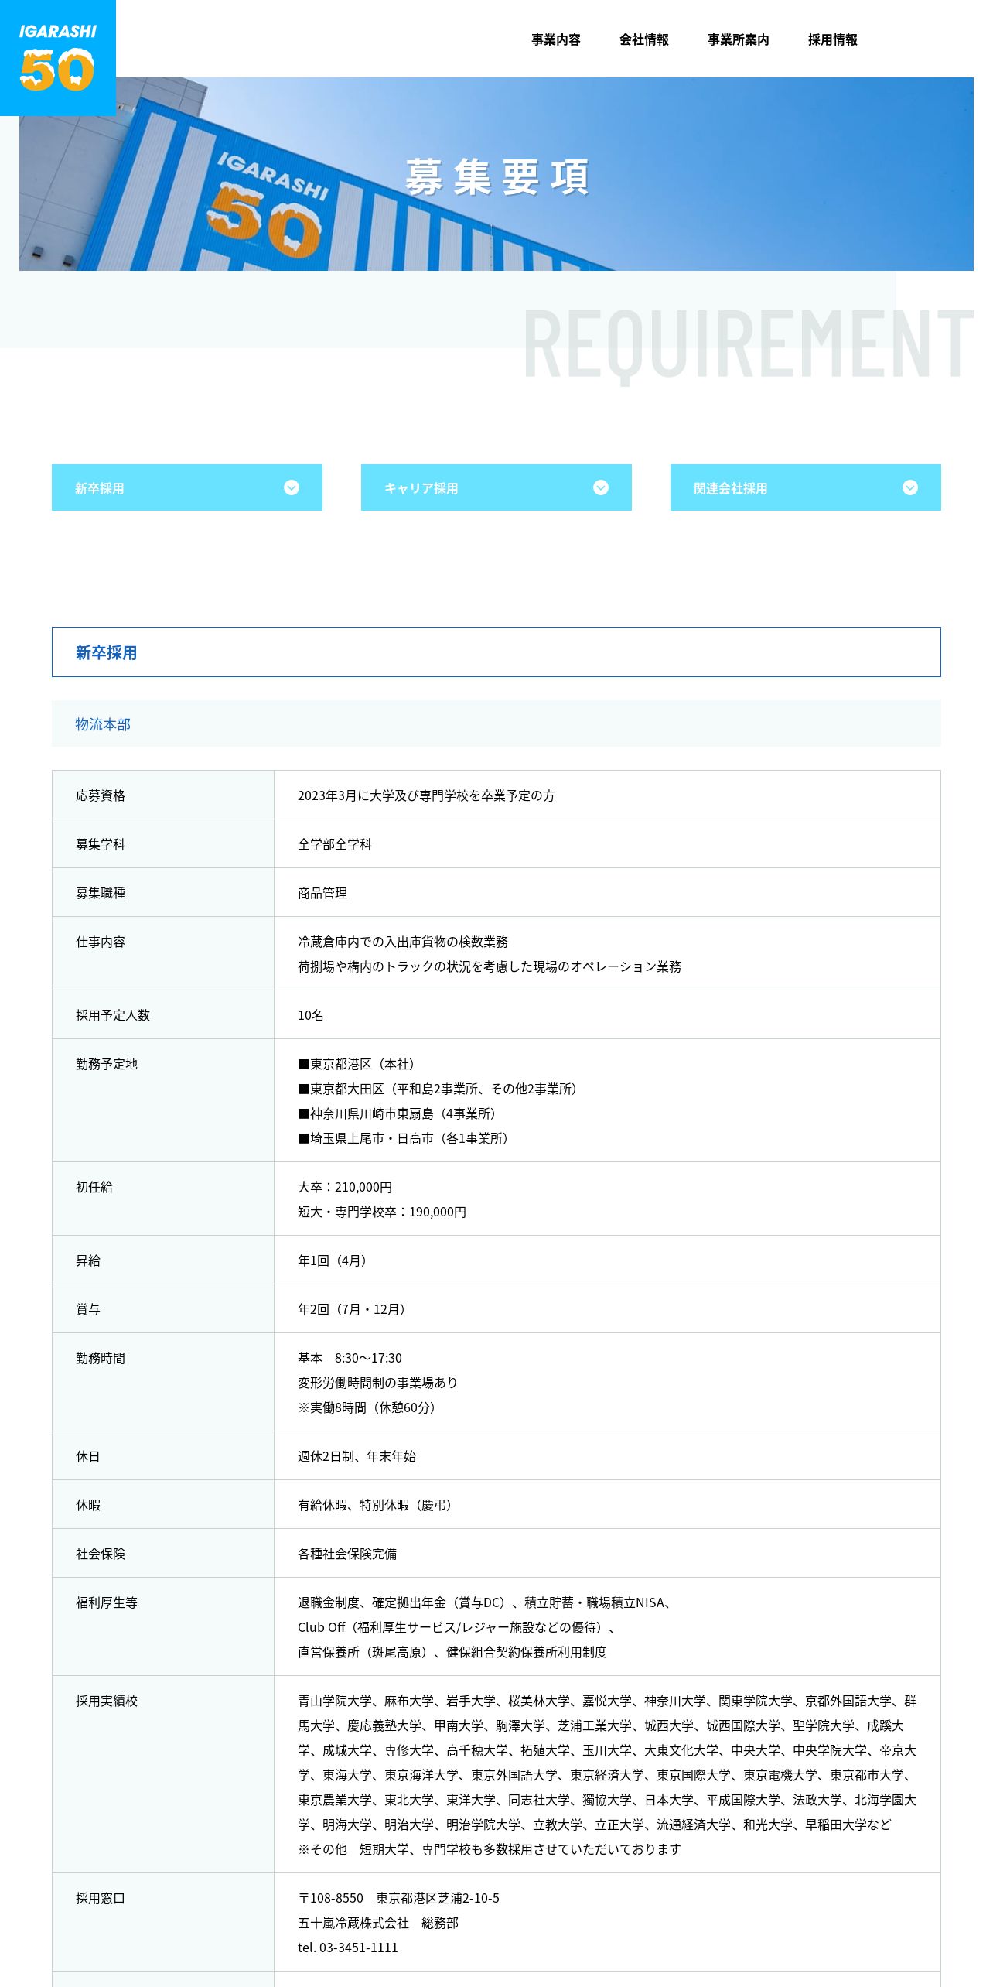Screen dimensions: 993x1987
Task: Click address 〒108-8550 東京都港区芝浦2-10-5
Action: (398, 1898)
